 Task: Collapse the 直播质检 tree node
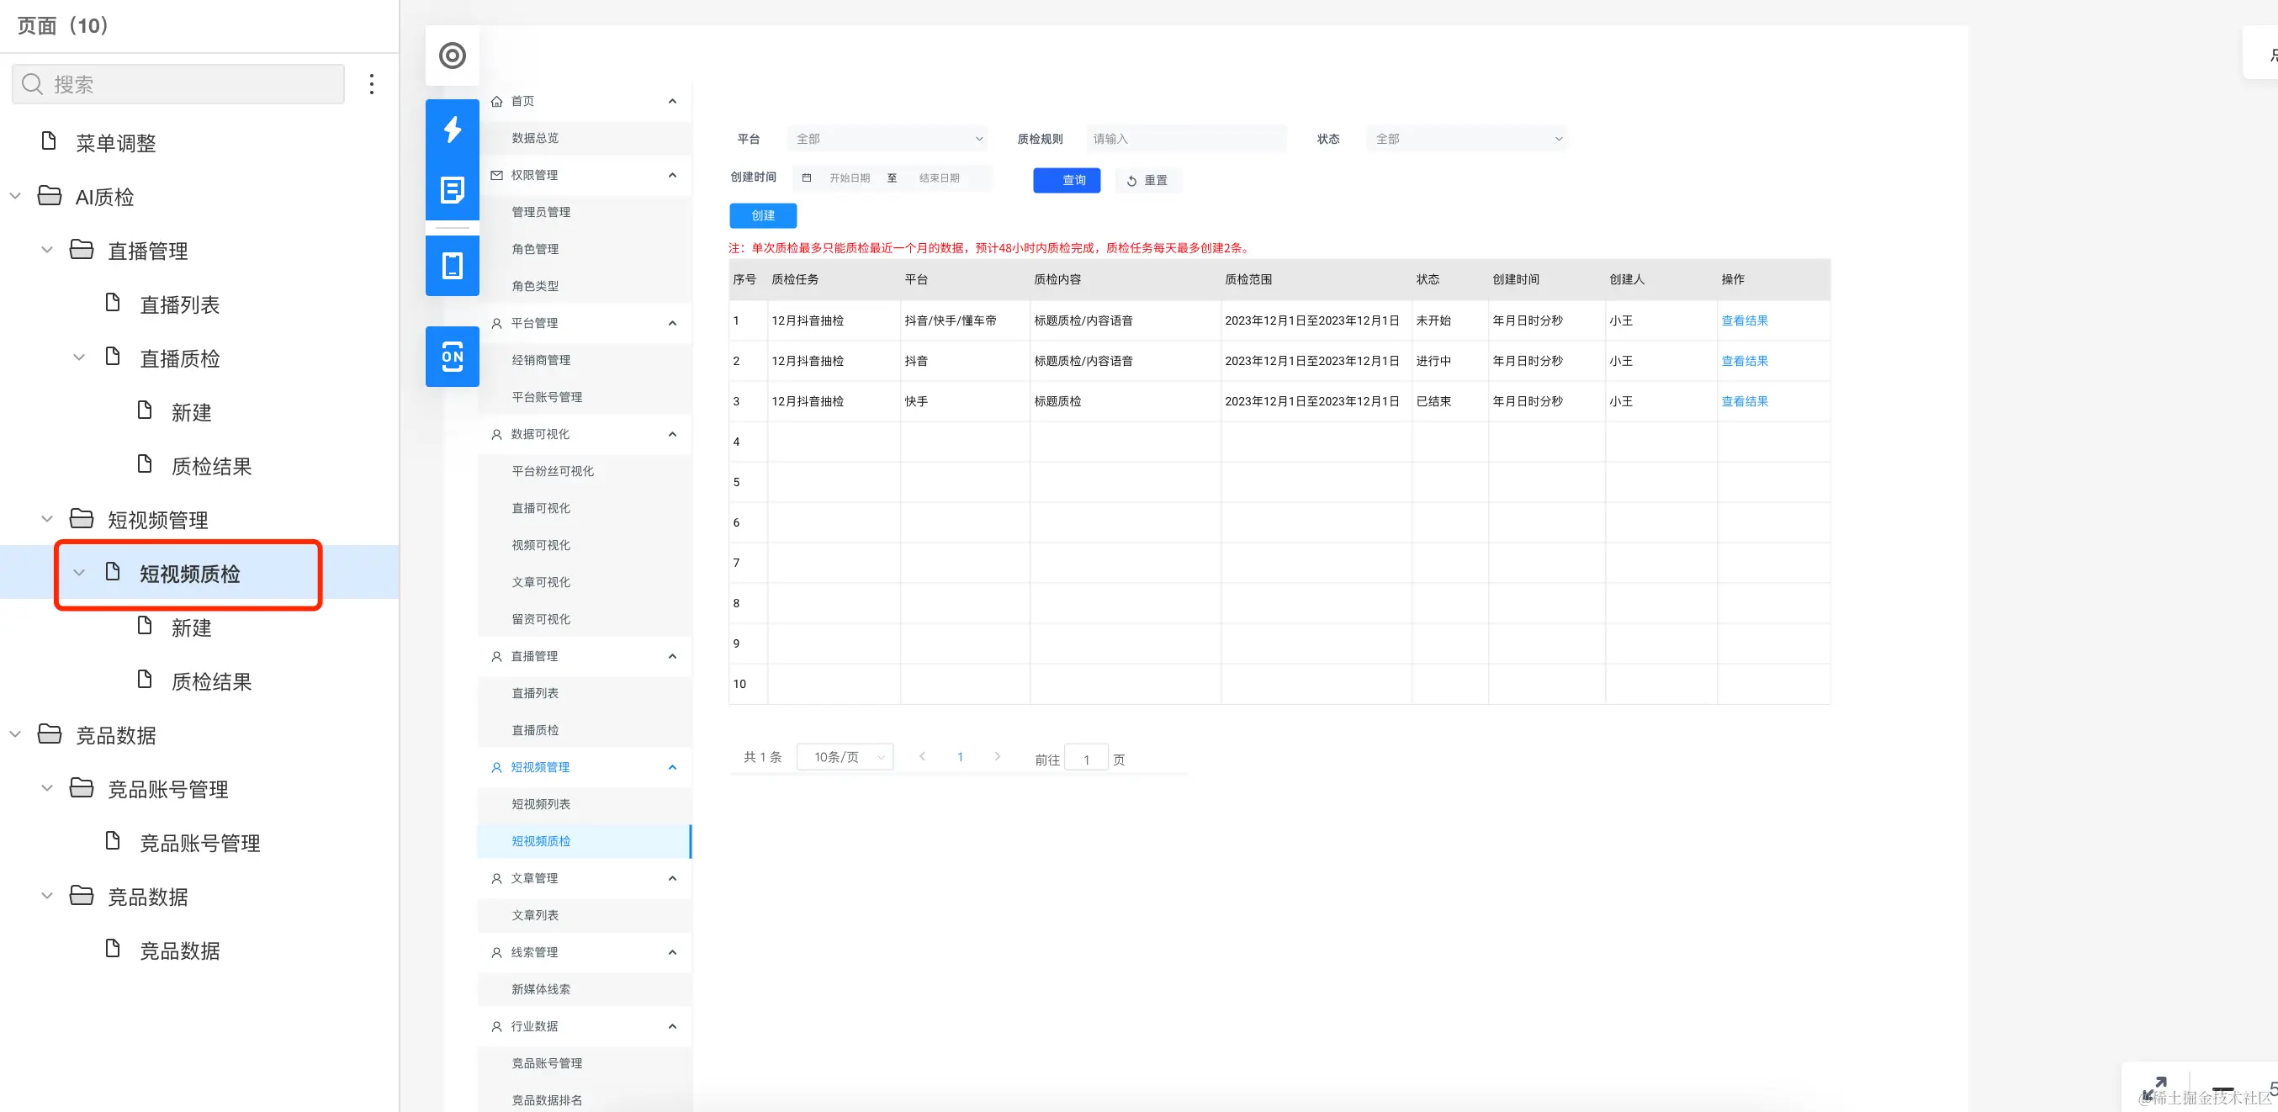click(x=79, y=358)
